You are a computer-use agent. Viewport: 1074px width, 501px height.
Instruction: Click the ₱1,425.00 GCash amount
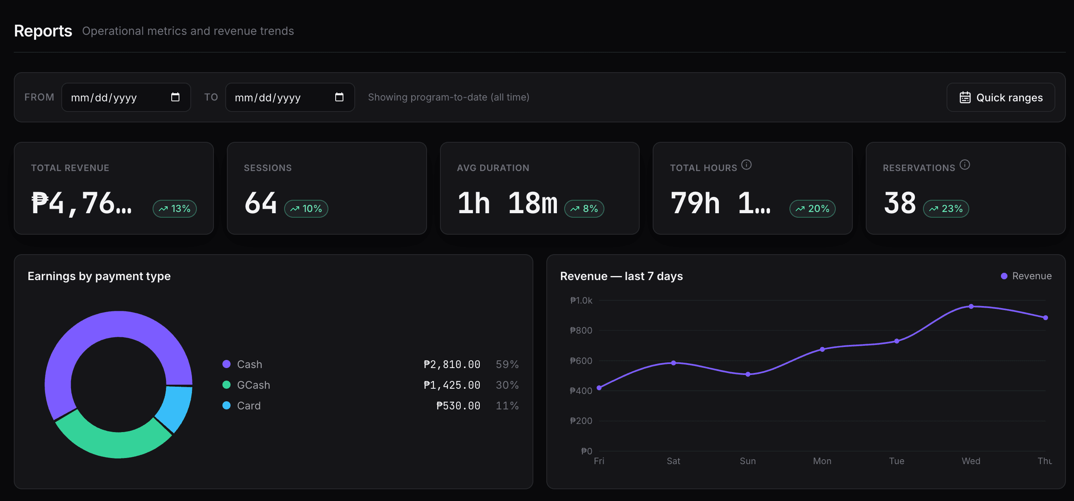pos(452,385)
